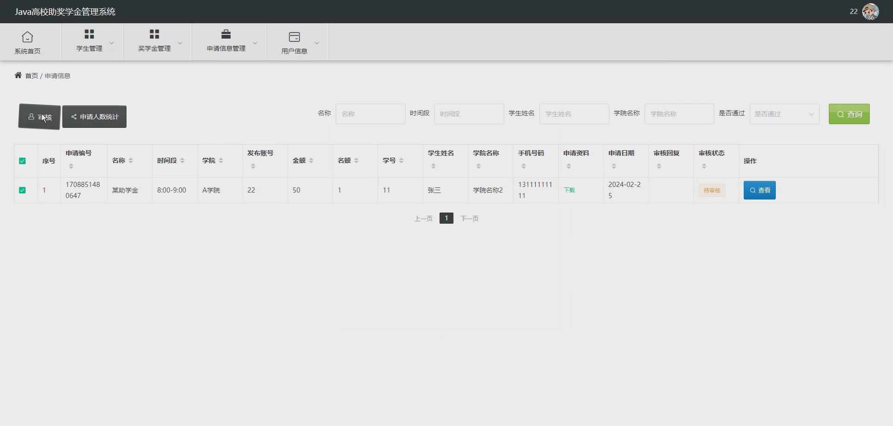Click the breadcrumb home icon
The image size is (893, 426).
coord(18,75)
